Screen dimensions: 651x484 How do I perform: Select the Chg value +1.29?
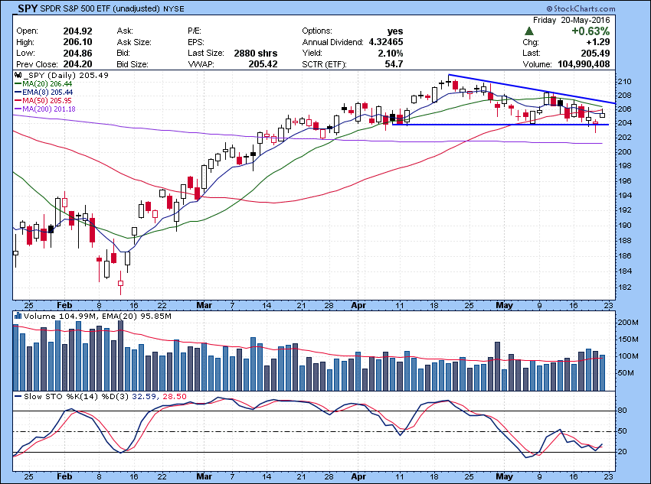click(x=598, y=42)
